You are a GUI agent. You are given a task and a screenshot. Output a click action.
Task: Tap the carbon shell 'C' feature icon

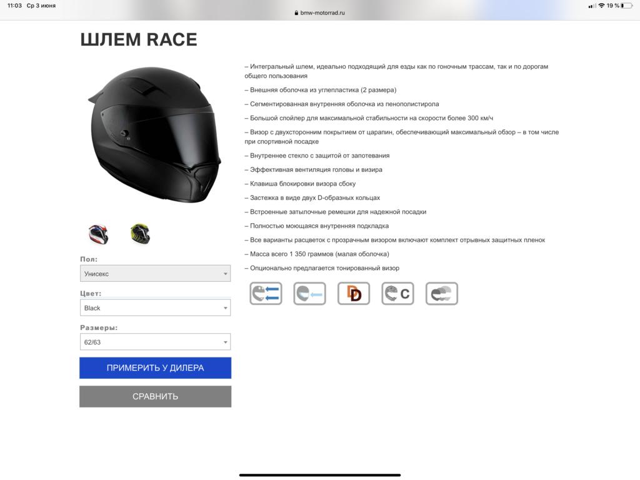point(398,294)
